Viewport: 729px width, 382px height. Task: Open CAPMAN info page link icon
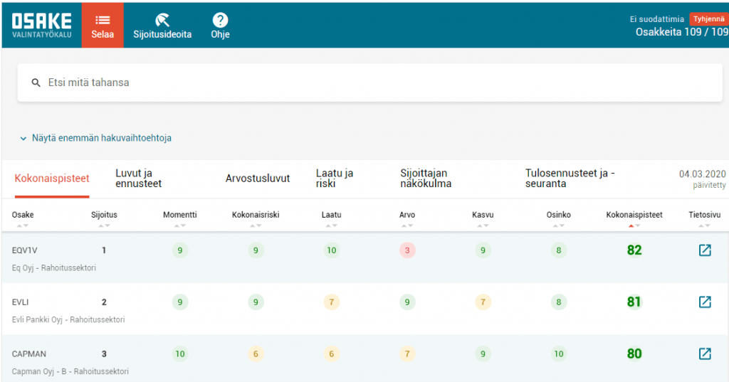click(x=705, y=354)
